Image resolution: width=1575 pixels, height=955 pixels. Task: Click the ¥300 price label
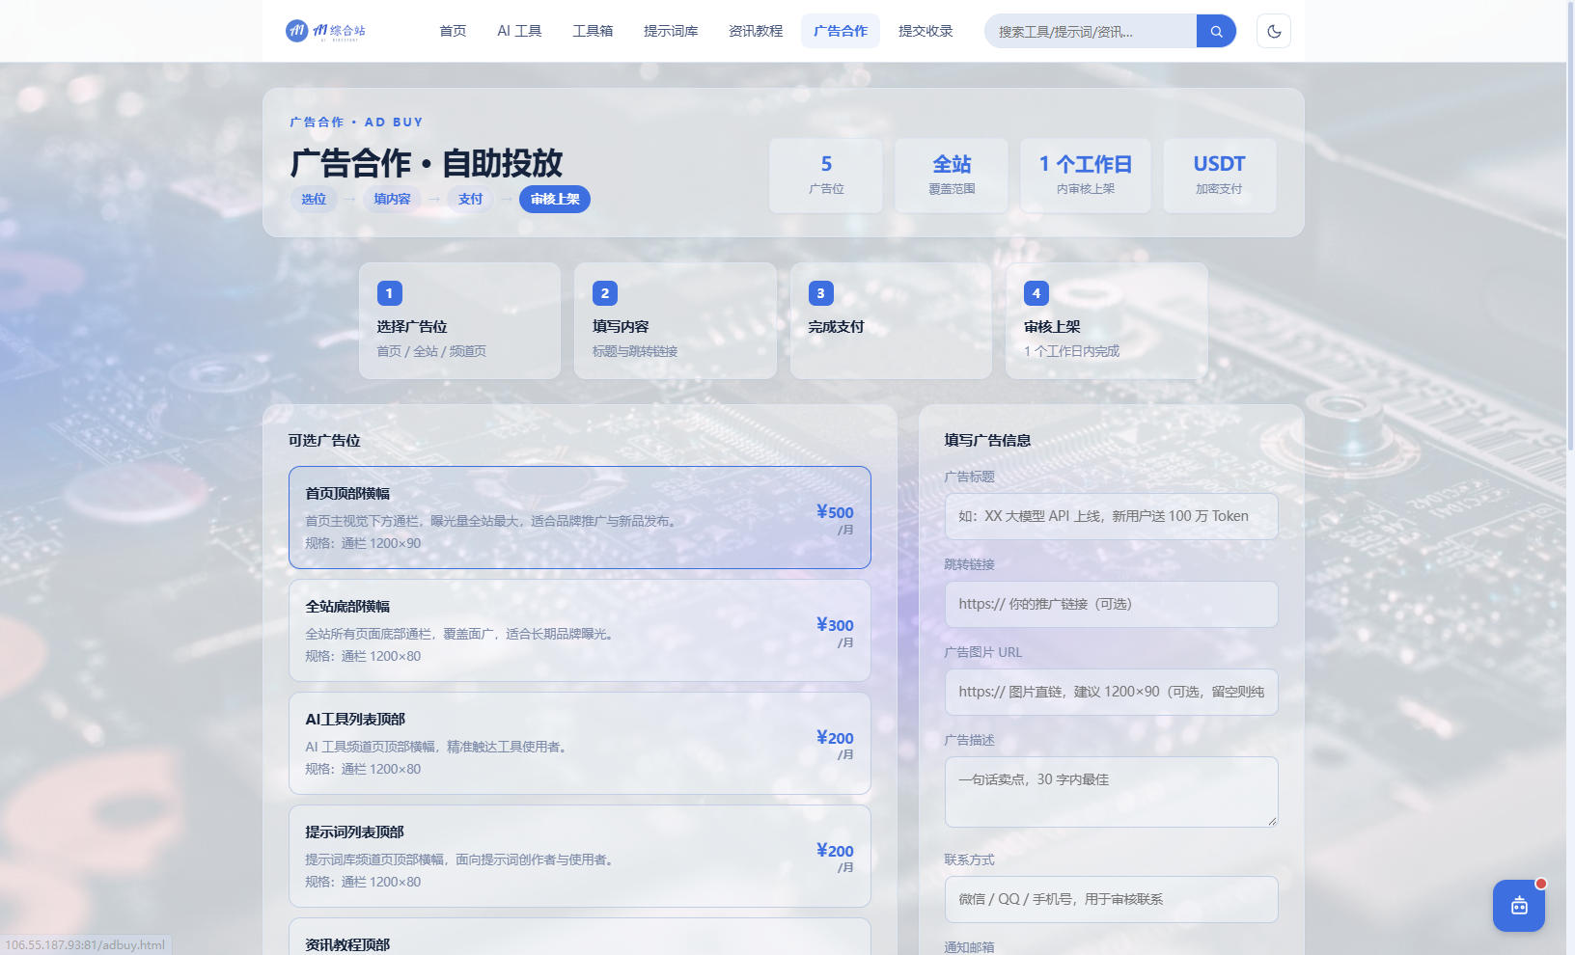pyautogui.click(x=835, y=625)
